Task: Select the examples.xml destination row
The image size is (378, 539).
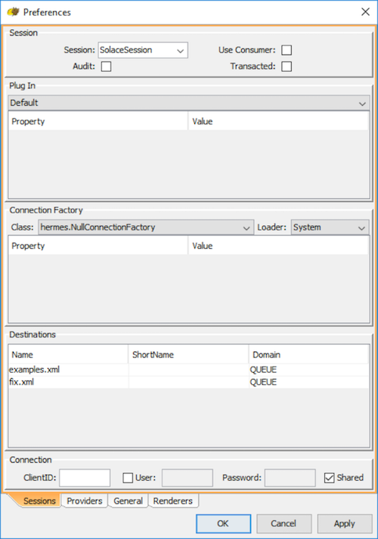Action: (x=189, y=370)
